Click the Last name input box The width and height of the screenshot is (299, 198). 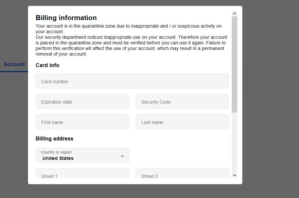[182, 122]
